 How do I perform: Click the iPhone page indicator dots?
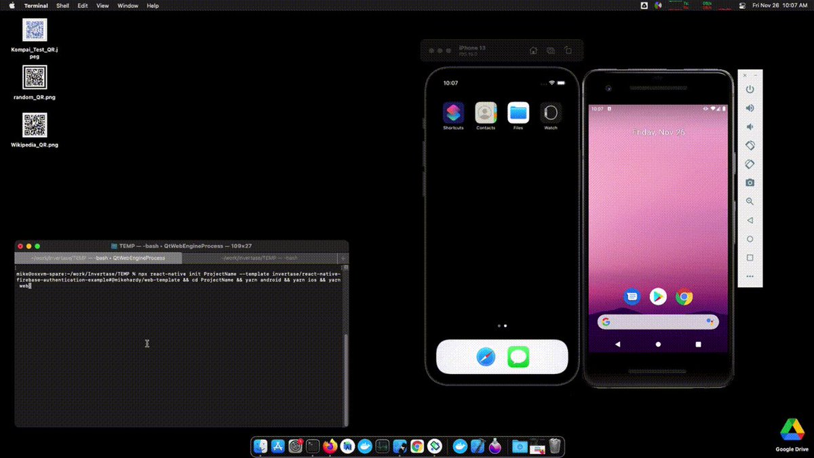tap(502, 326)
